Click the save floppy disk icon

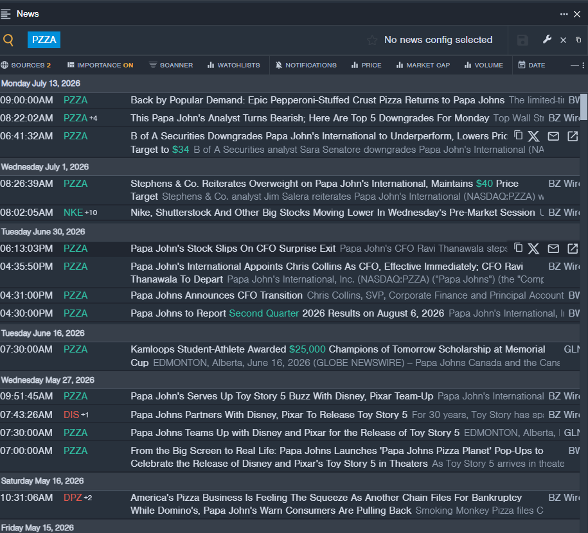[x=522, y=40]
